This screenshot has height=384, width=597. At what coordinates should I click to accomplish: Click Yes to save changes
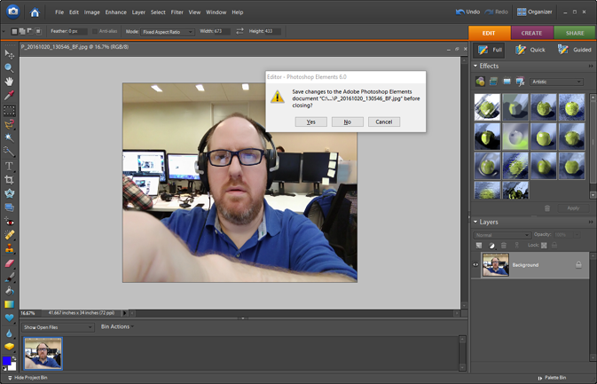point(310,121)
